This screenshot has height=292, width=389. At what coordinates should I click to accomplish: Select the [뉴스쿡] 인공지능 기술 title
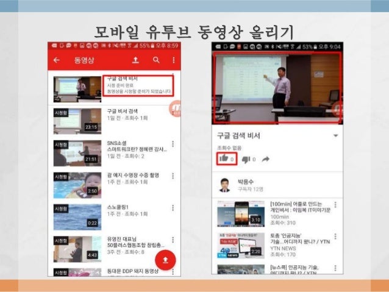click(294, 270)
